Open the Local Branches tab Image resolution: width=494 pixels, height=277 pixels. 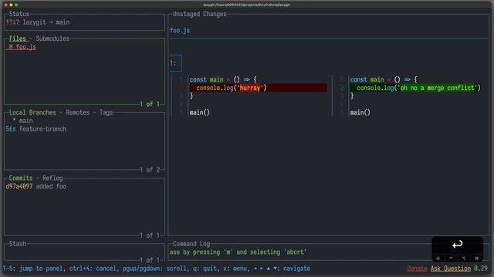(x=32, y=112)
